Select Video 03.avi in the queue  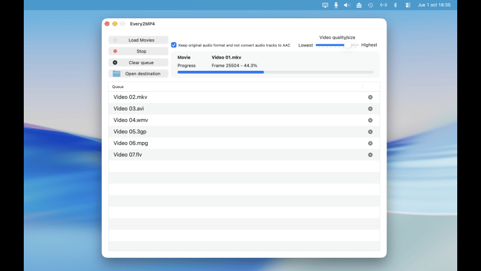[x=244, y=108]
